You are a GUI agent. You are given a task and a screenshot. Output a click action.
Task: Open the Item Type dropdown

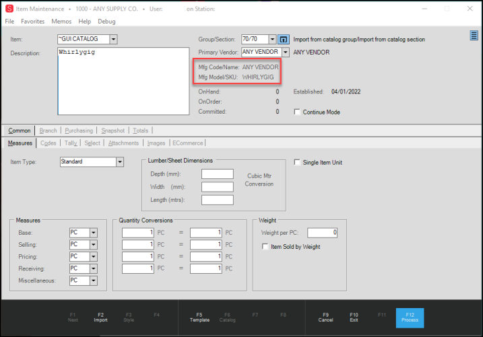[x=120, y=161]
